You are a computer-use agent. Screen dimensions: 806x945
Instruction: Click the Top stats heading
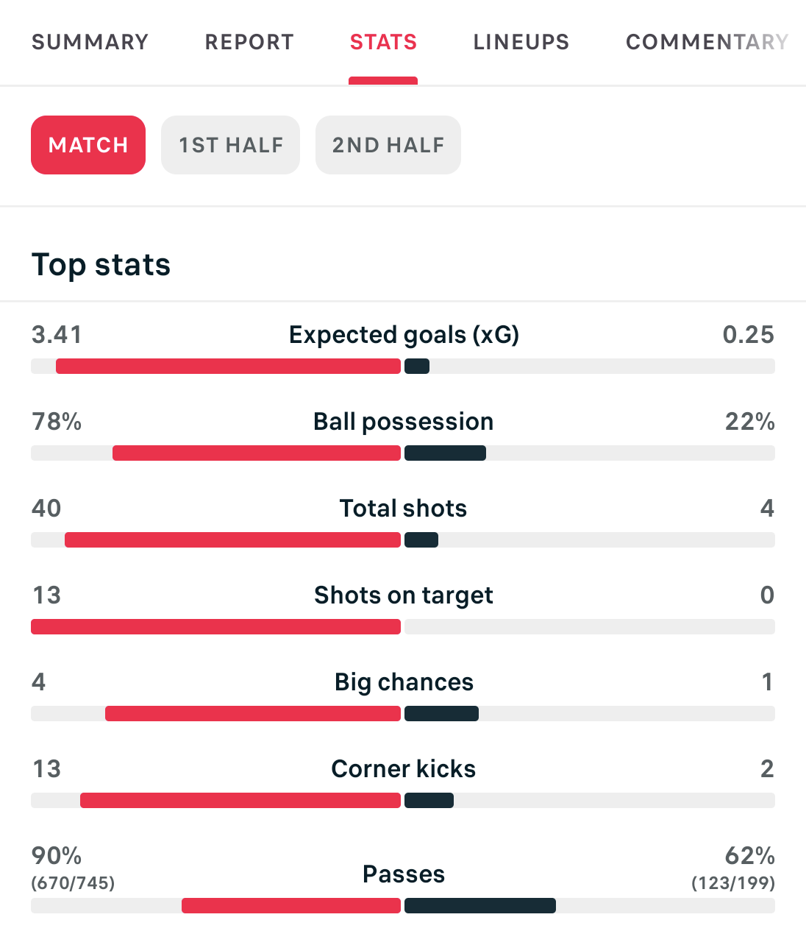pyautogui.click(x=101, y=265)
